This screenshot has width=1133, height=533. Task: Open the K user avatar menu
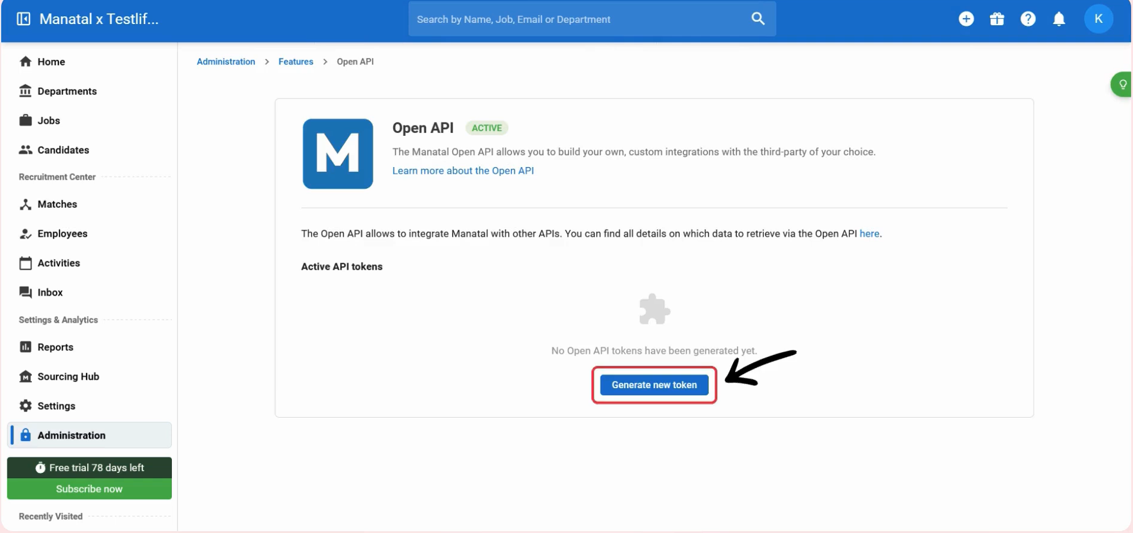tap(1098, 19)
